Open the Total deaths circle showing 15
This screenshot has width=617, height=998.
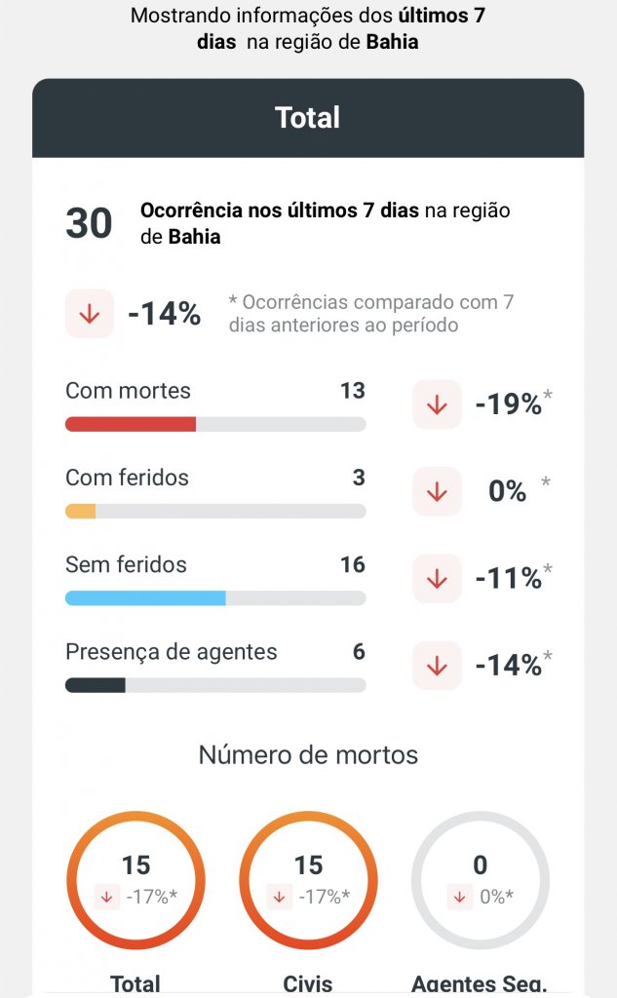point(135,881)
